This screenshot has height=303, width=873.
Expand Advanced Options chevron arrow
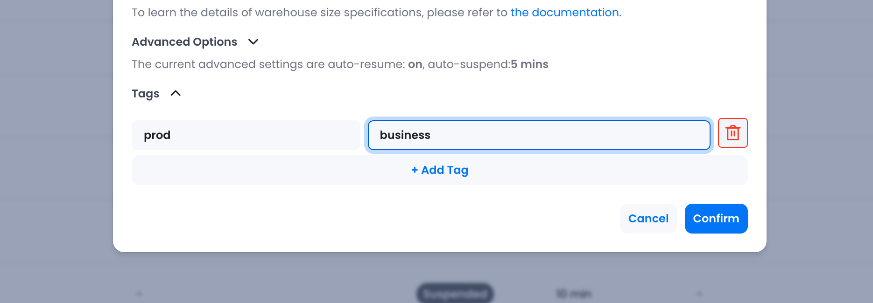pos(253,42)
